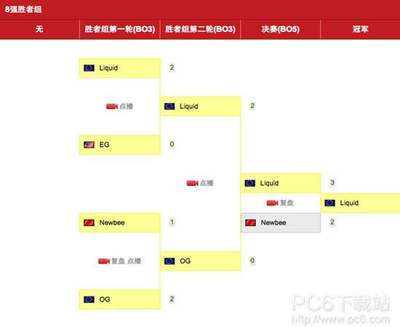Screen dimensions: 400x327
Task: Click video icon between Liquid and EG
Action: tap(112, 106)
